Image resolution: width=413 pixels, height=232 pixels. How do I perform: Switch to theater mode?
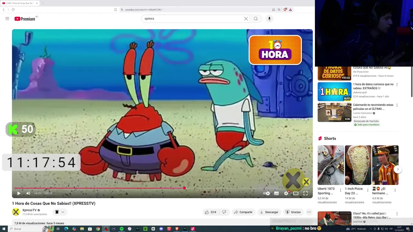(296, 193)
